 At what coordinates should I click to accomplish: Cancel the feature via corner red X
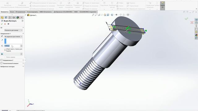click(192, 23)
